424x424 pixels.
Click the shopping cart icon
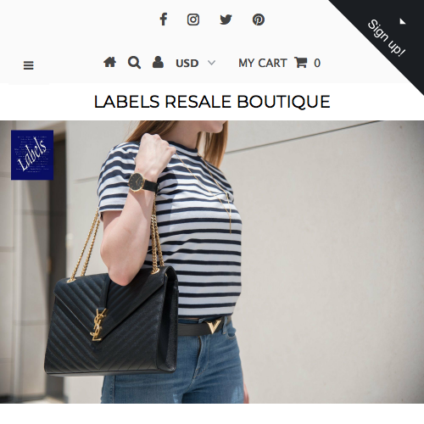(x=300, y=63)
